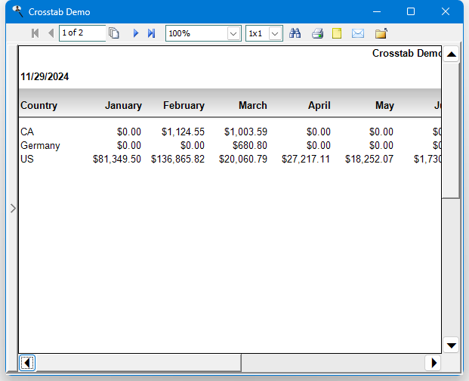Viewport: 469px width, 381px height.
Task: Click the Crosstab Demo report title text
Action: coord(406,53)
